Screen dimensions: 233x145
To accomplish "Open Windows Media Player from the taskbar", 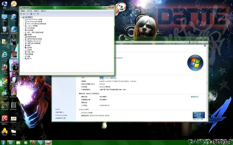I will coord(26,142).
